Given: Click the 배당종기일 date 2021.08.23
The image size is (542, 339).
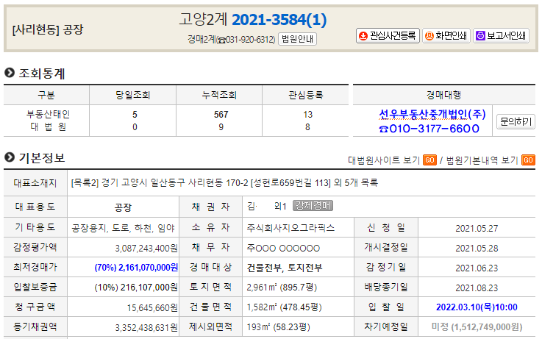Looking at the screenshot, I should click(477, 288).
